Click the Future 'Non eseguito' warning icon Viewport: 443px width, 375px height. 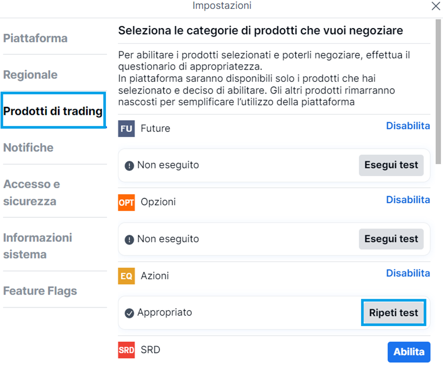pyautogui.click(x=130, y=166)
